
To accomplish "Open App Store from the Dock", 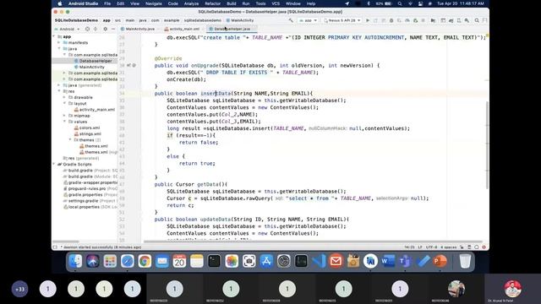I will coord(266,261).
